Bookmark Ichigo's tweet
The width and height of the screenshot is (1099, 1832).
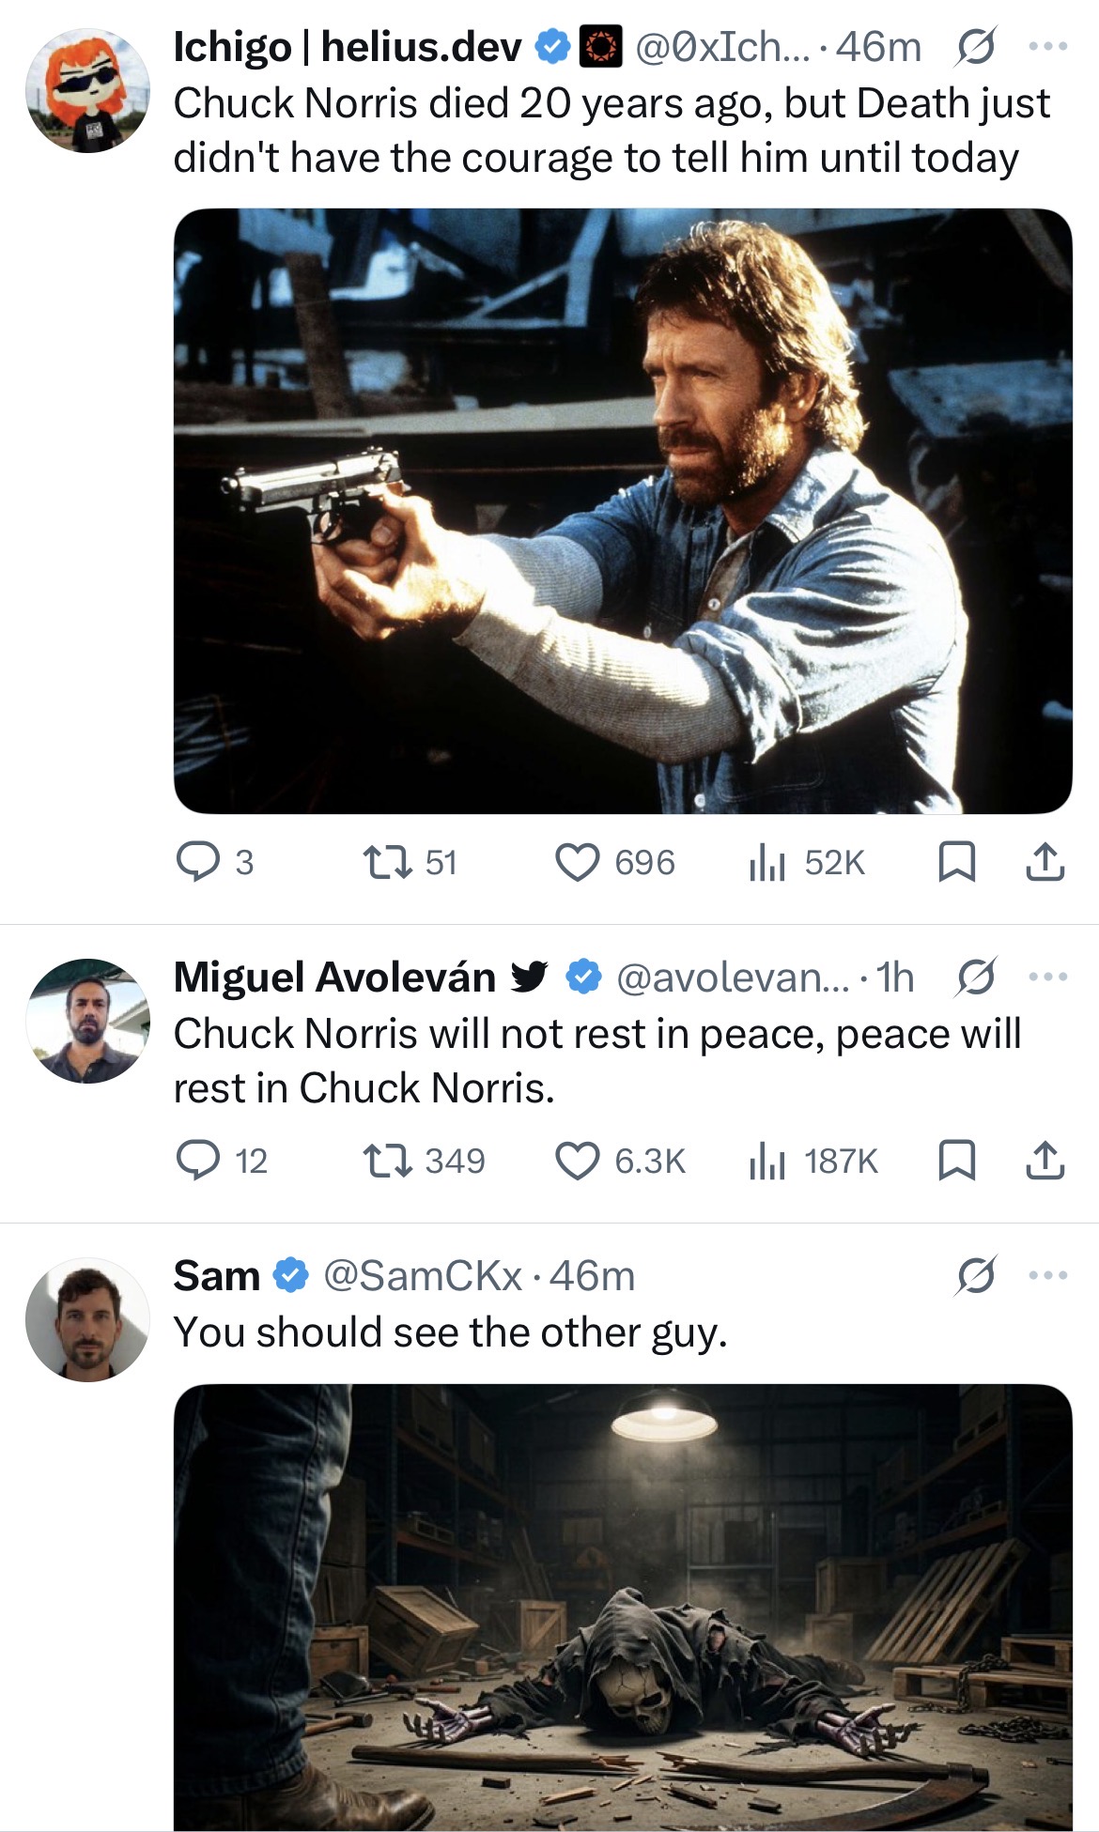(x=956, y=862)
